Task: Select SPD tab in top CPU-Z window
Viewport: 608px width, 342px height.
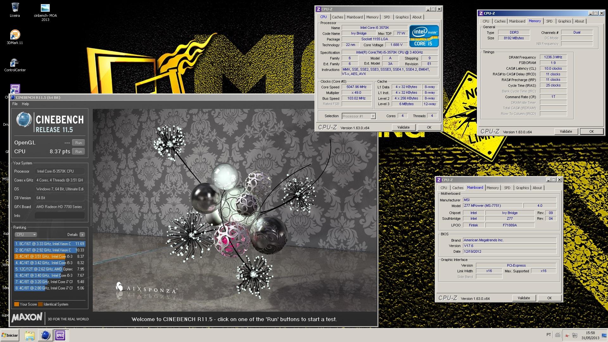Action: [387, 17]
